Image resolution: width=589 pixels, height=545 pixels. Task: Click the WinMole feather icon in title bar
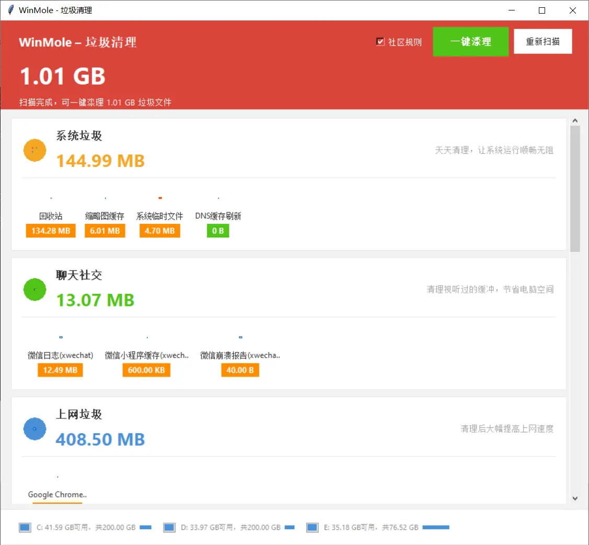click(11, 10)
